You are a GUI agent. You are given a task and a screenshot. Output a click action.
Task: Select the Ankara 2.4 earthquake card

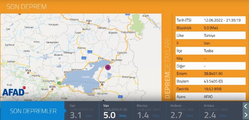(216, 111)
